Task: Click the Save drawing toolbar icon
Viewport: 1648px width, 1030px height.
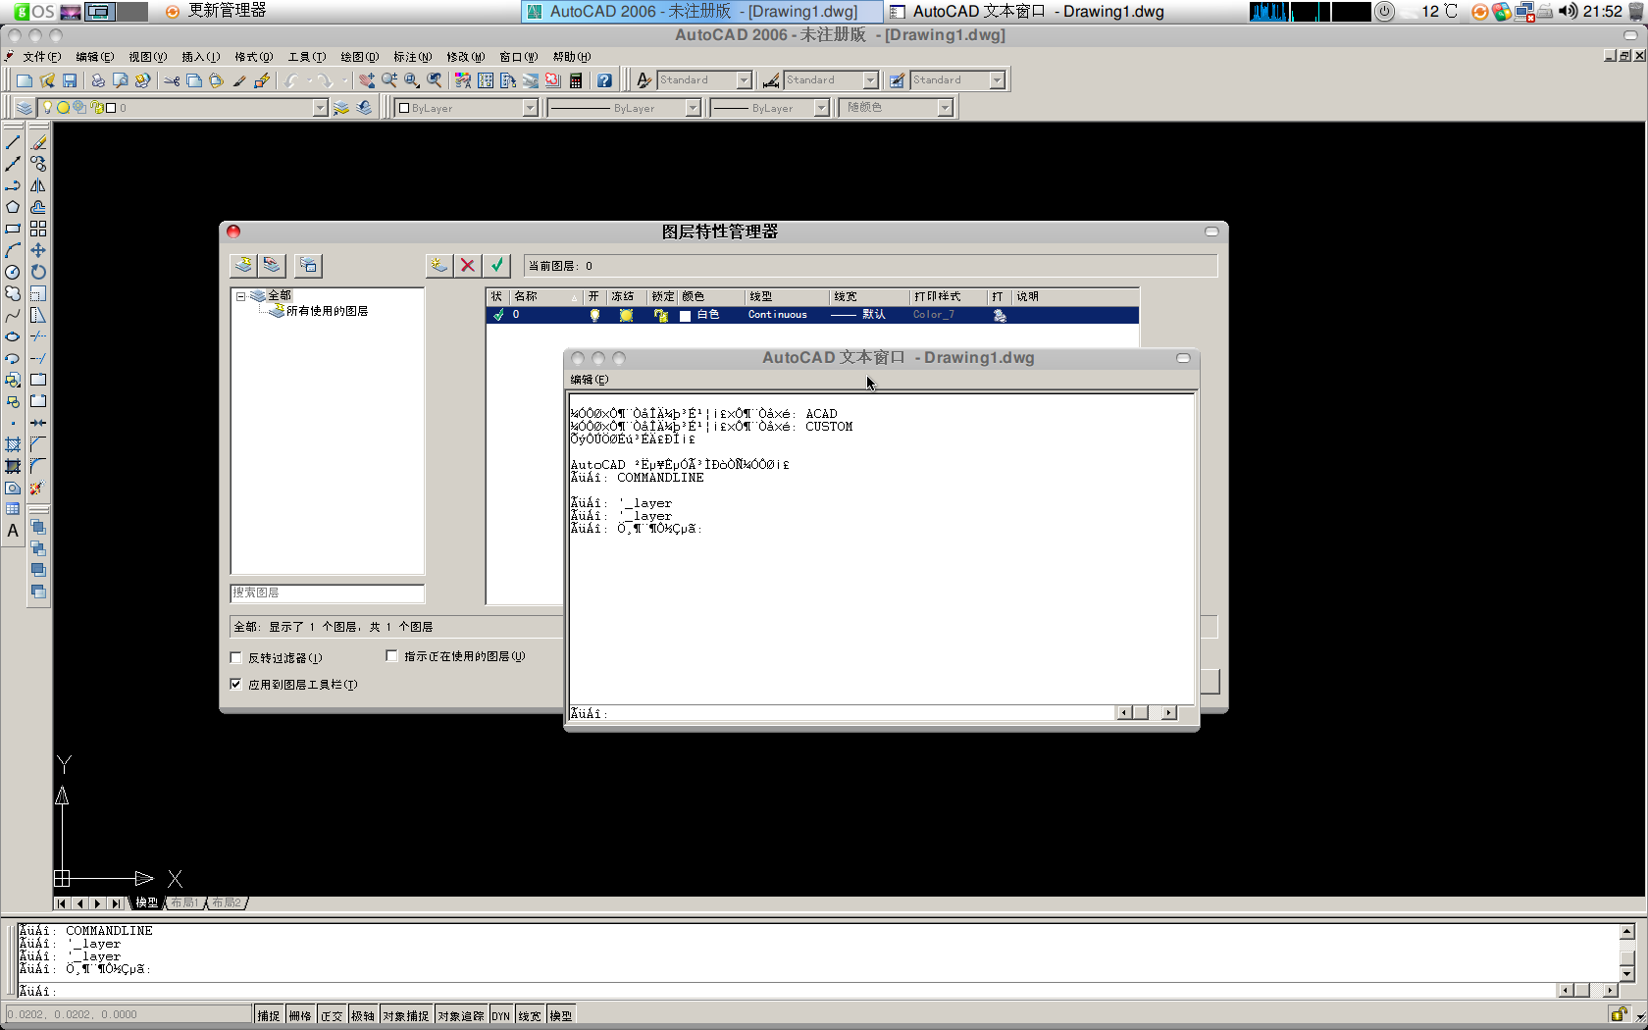Action: pyautogui.click(x=70, y=80)
